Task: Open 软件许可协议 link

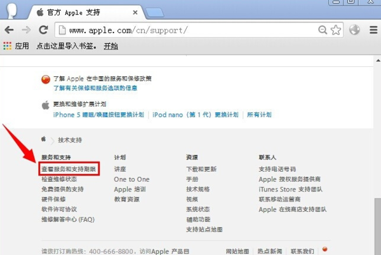Action: (59, 209)
